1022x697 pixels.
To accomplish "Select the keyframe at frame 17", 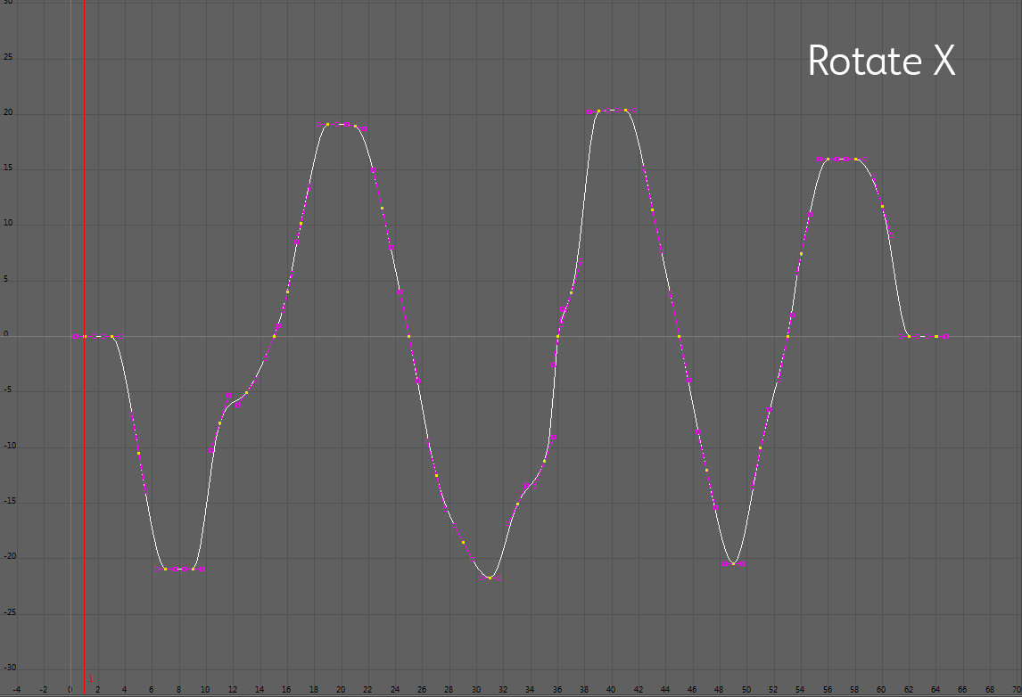I will pyautogui.click(x=301, y=224).
